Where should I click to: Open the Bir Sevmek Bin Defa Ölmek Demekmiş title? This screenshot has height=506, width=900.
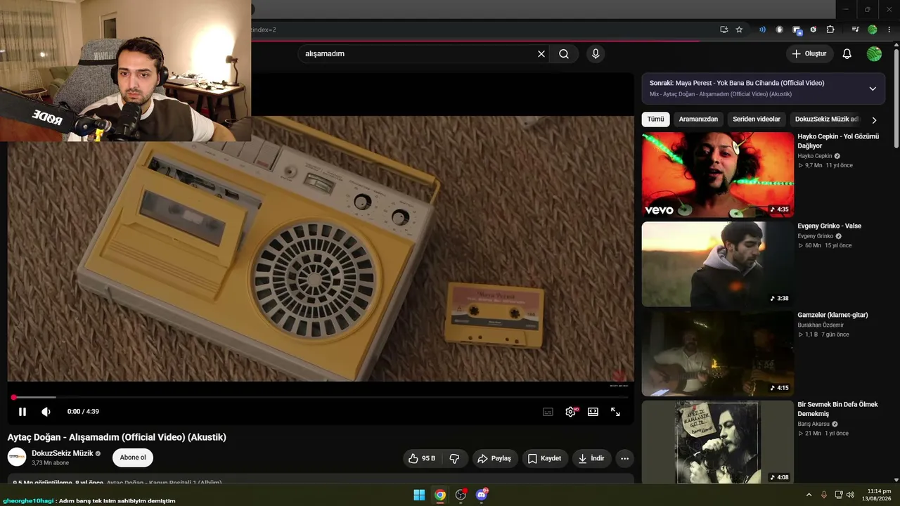coord(837,409)
